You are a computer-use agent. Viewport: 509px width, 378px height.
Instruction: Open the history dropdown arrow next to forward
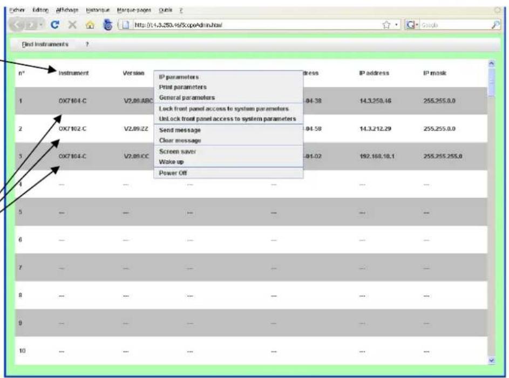click(41, 25)
